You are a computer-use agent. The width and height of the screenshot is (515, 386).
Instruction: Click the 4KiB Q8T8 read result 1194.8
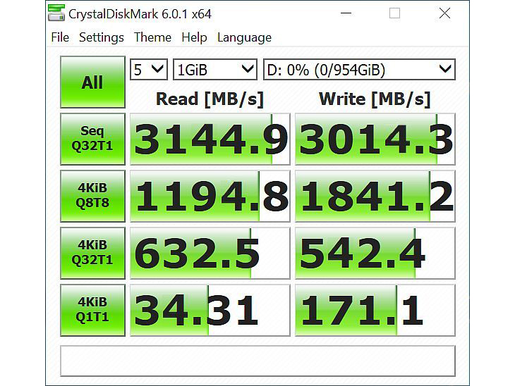(x=210, y=196)
